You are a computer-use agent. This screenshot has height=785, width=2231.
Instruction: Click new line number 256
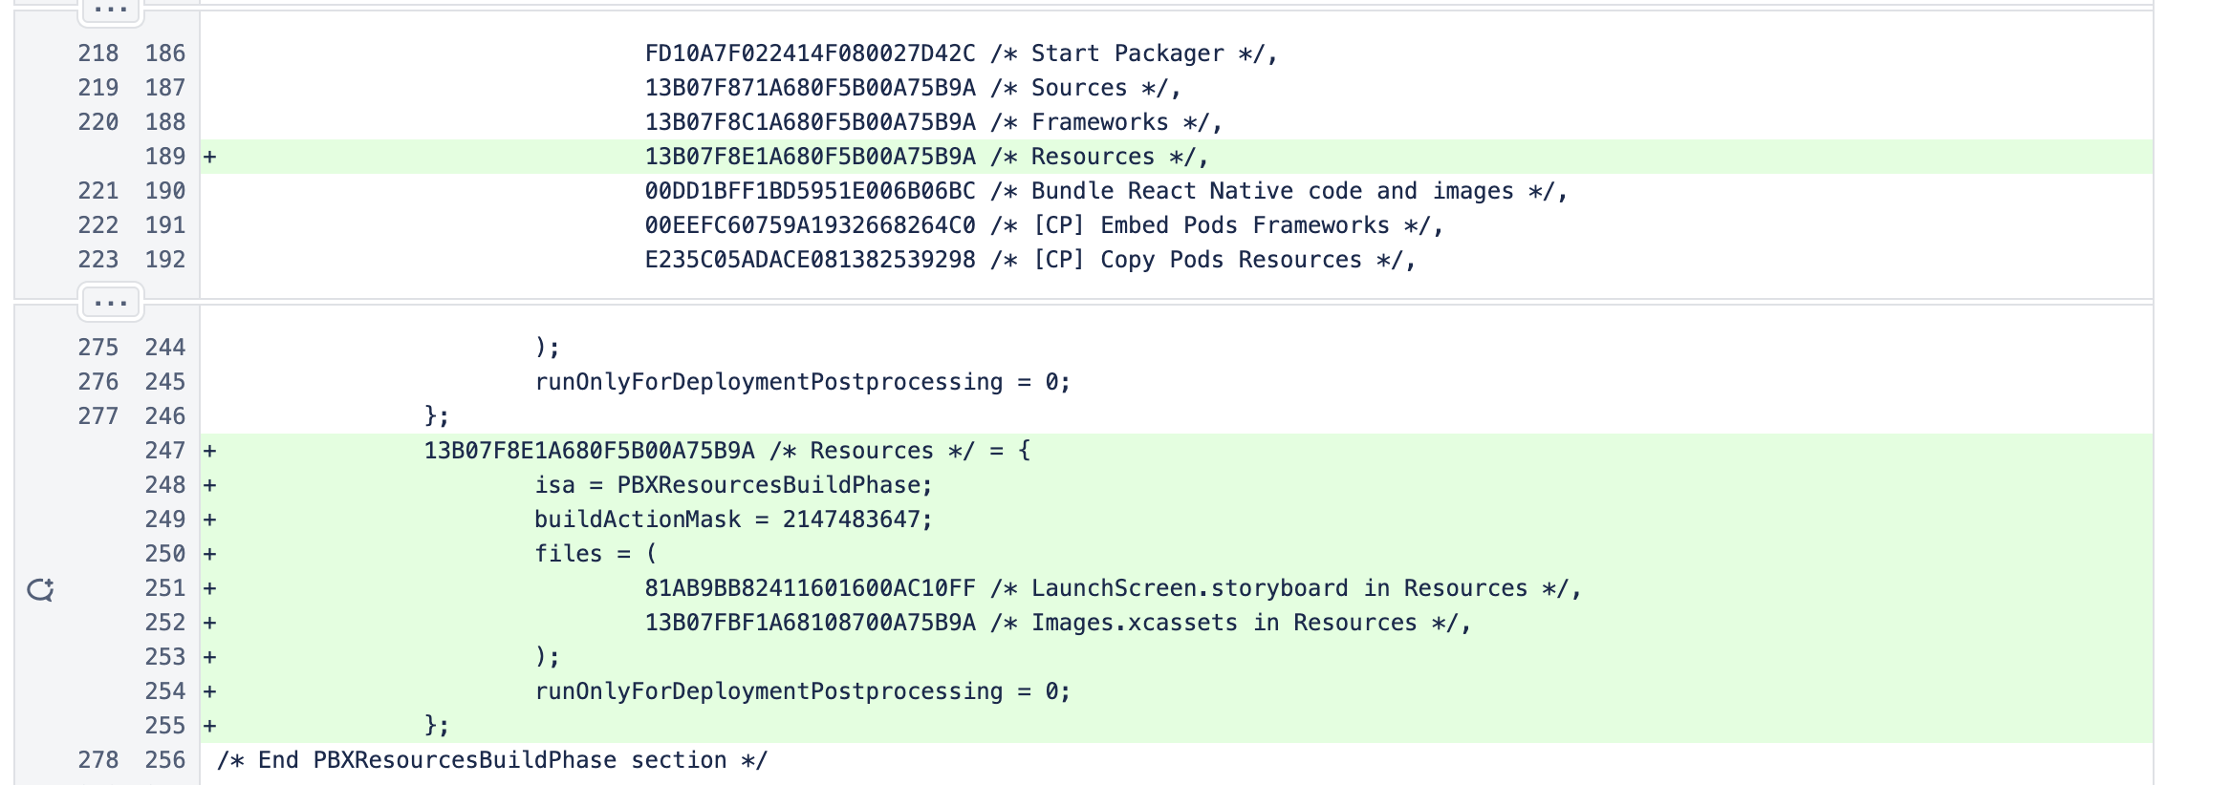coord(164,760)
